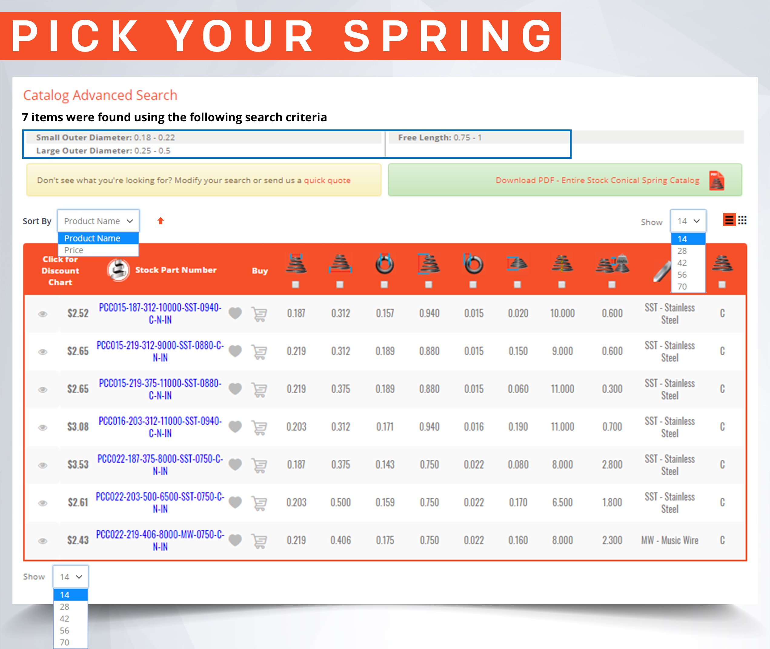The width and height of the screenshot is (770, 649).
Task: Click the spring logo beside Stock Part Number
Action: (x=118, y=270)
